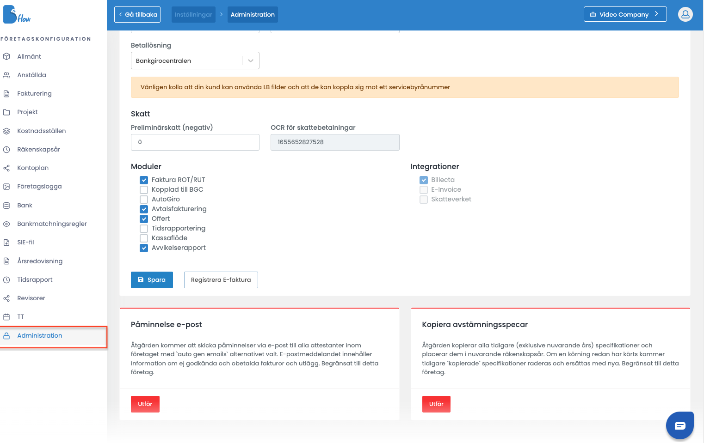Click the Kontoplan share icon

click(6, 168)
